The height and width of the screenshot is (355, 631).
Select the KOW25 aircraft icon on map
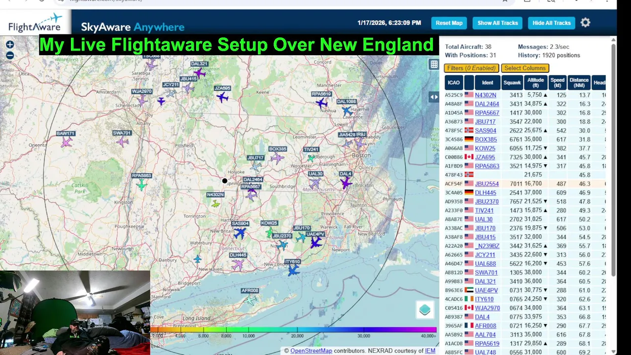(269, 232)
